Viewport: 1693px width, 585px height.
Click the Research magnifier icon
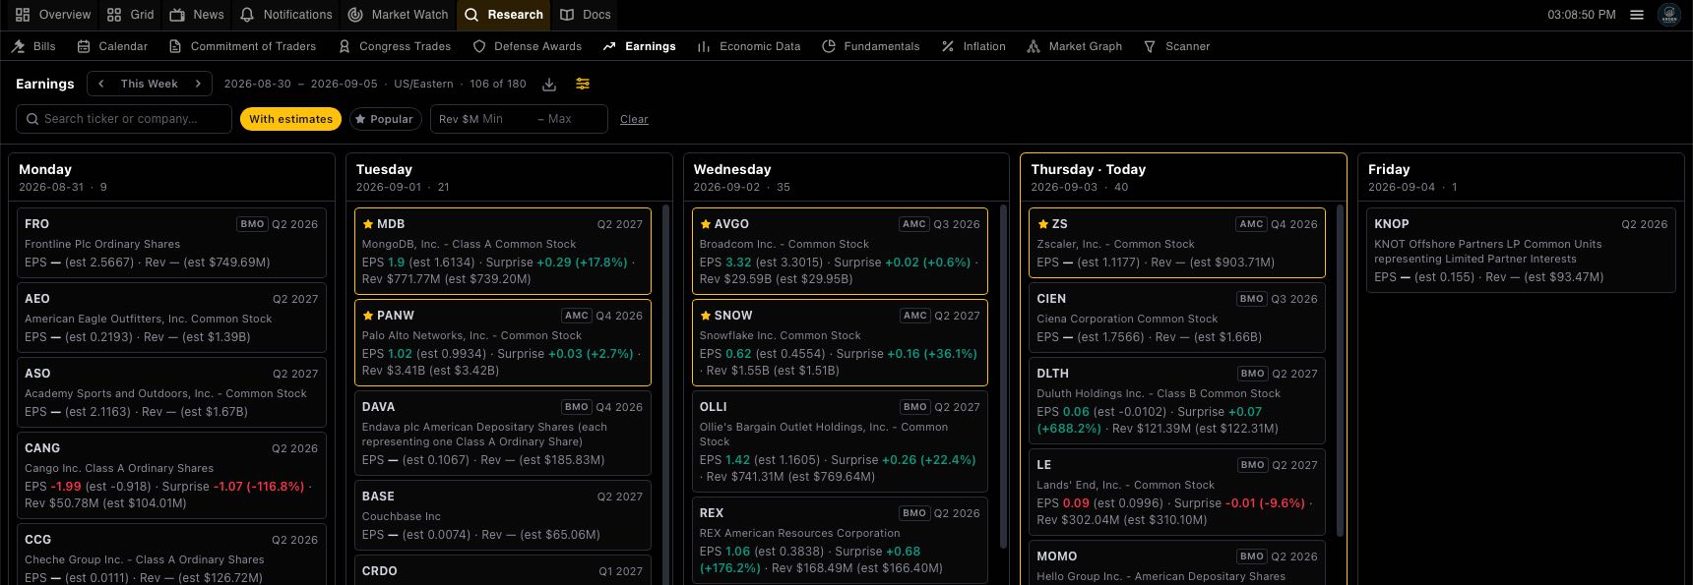coord(471,15)
